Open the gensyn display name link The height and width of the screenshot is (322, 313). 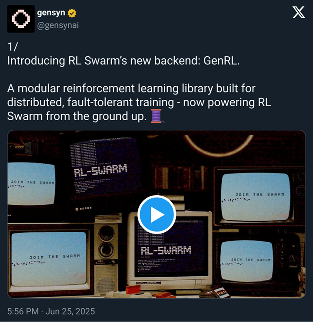(51, 13)
